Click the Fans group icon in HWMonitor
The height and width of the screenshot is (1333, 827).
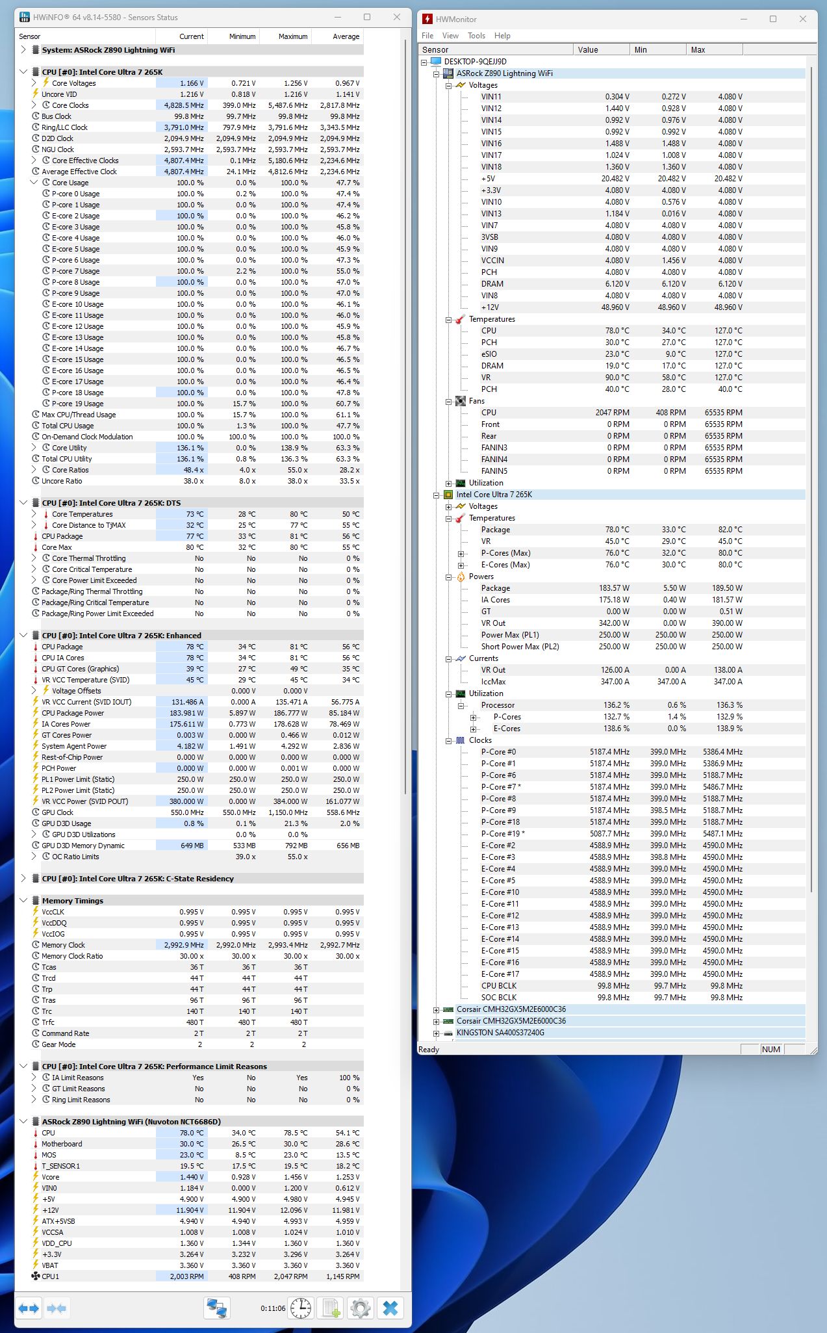click(461, 401)
